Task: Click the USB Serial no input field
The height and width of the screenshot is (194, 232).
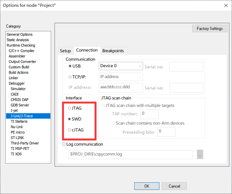Action: [x=186, y=67]
